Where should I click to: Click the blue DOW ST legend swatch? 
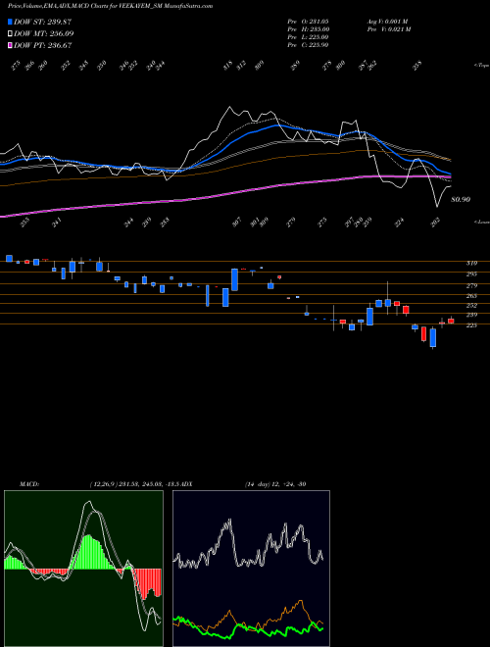(x=11, y=22)
